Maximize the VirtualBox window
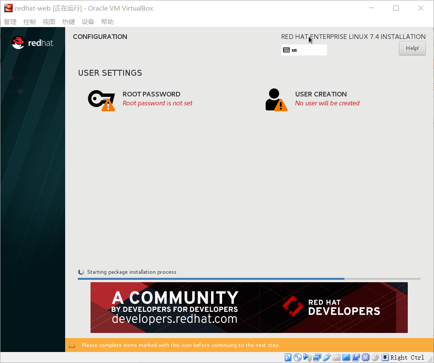 [x=396, y=8]
